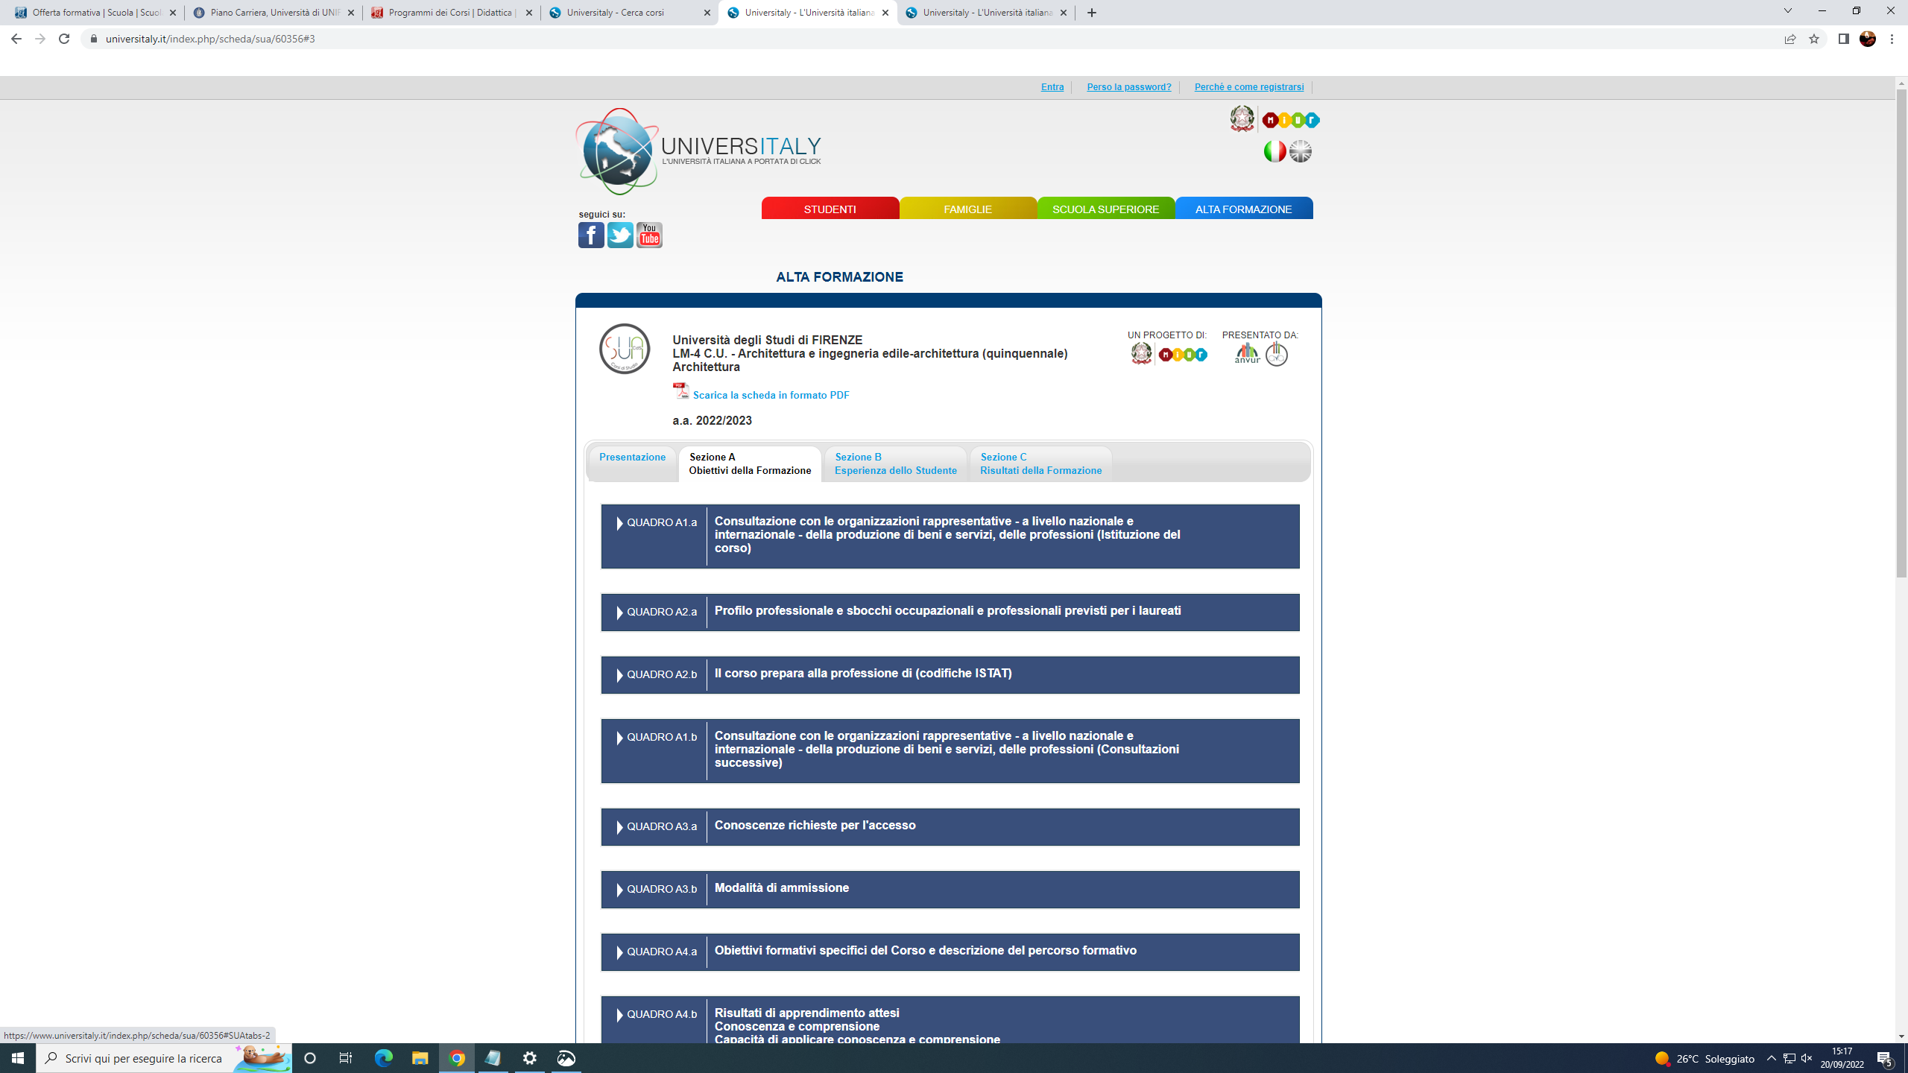The image size is (1908, 1073).
Task: Go back to previous page
Action: pos(16,39)
